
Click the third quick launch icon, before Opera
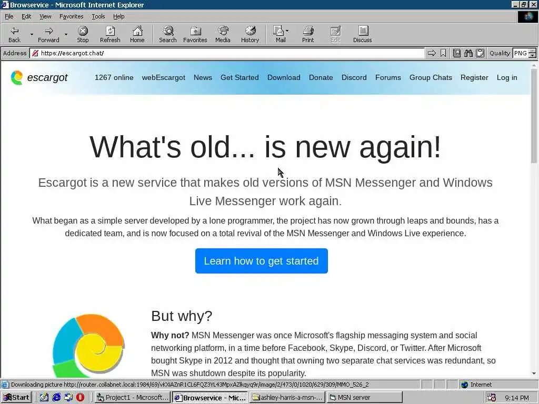(x=69, y=397)
